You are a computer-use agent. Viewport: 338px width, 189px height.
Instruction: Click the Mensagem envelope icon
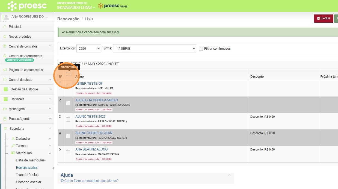[5, 109]
